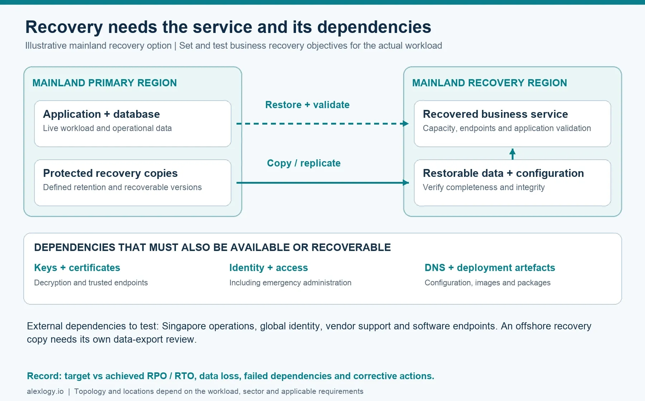Select the subtitle starting "Illustrative mainland recovery option"
Screen dimensions: 645x401
tap(234, 46)
